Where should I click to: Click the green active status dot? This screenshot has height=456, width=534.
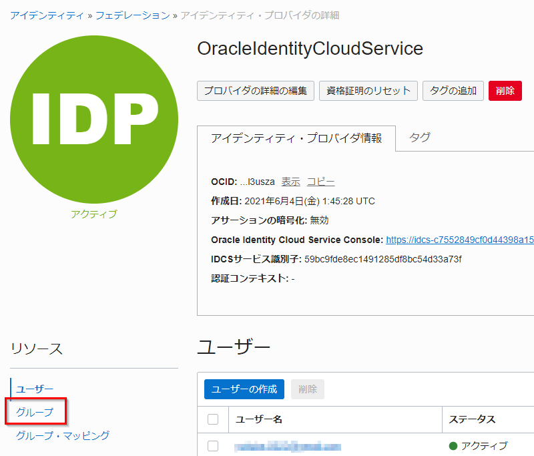(453, 446)
